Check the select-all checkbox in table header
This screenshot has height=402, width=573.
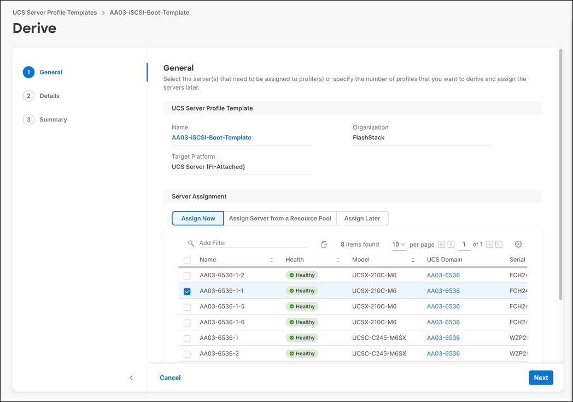pyautogui.click(x=187, y=260)
